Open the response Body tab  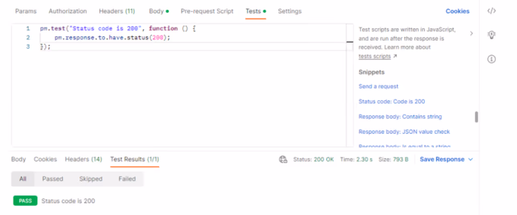pos(18,159)
